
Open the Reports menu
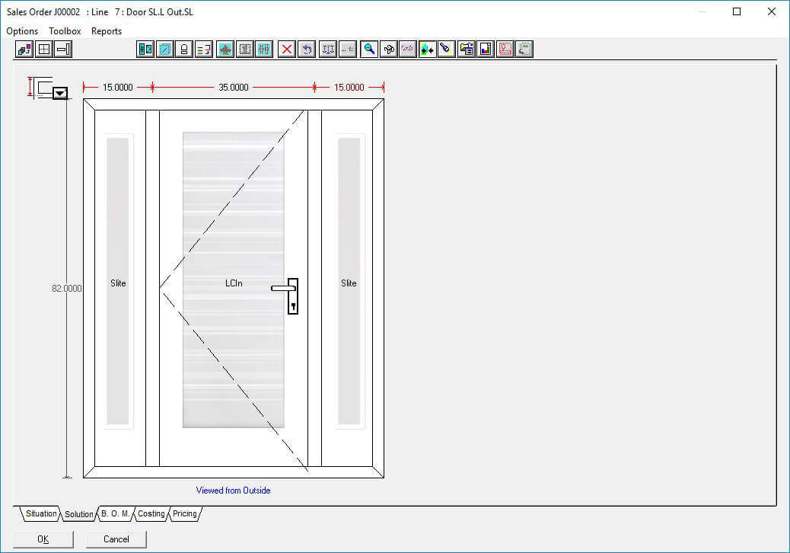tap(107, 31)
